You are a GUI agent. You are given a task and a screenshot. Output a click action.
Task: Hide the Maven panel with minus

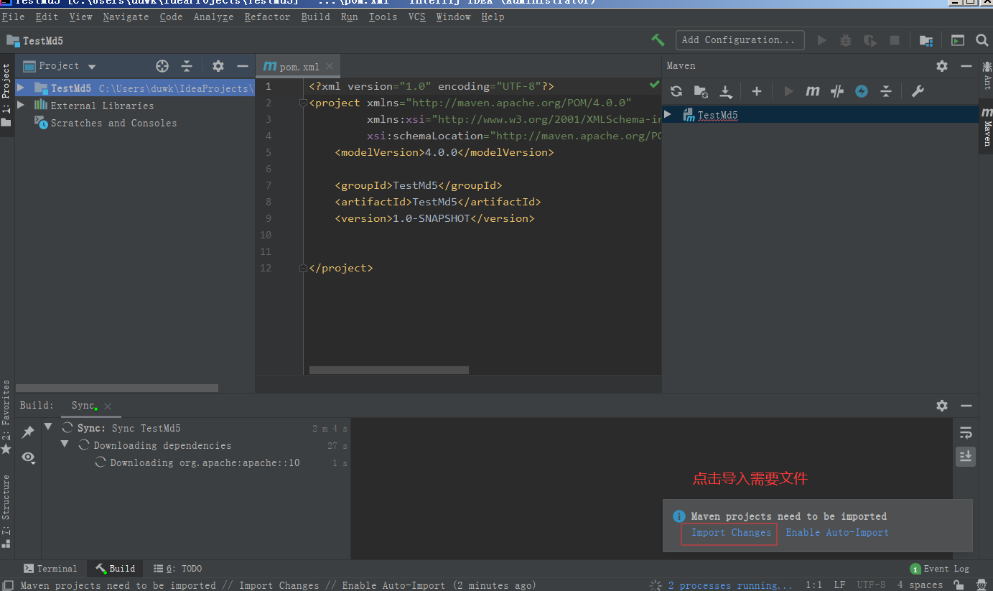click(966, 66)
